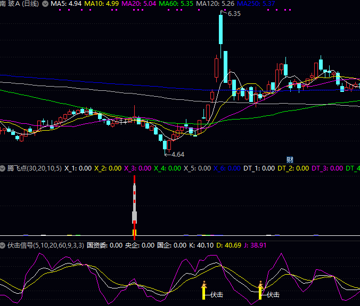Select the MA60: 5.35 label
360x306 pixels.
click(x=176, y=4)
